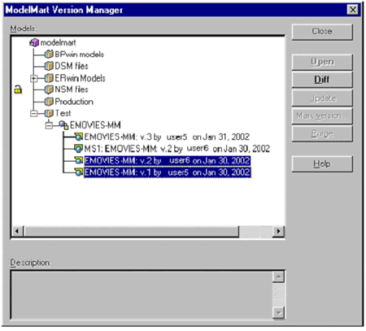Collapse the Test library node
The image size is (366, 331).
(x=34, y=114)
